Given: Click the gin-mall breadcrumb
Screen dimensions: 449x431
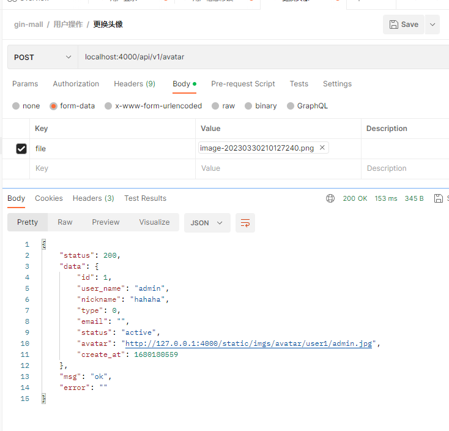Looking at the screenshot, I should point(29,24).
